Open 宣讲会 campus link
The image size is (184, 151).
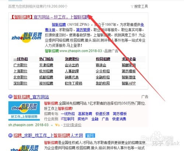pyautogui.click(x=101, y=65)
